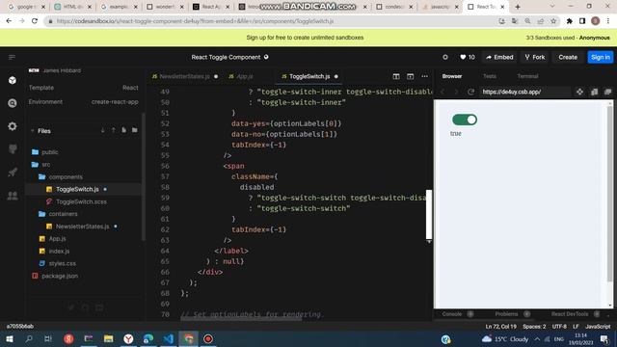This screenshot has width=617, height=347.
Task: Open VS Code from taskbar
Action: coord(169,338)
